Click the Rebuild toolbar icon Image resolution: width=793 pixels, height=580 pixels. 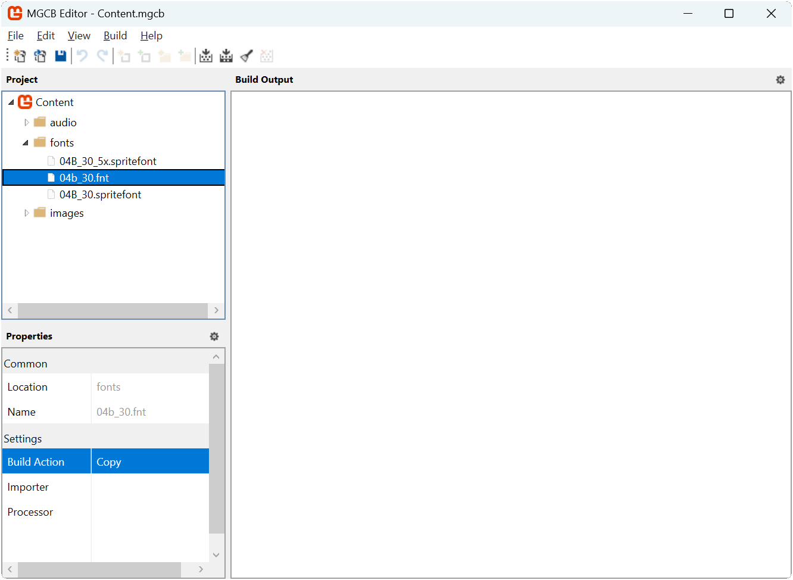tap(226, 56)
